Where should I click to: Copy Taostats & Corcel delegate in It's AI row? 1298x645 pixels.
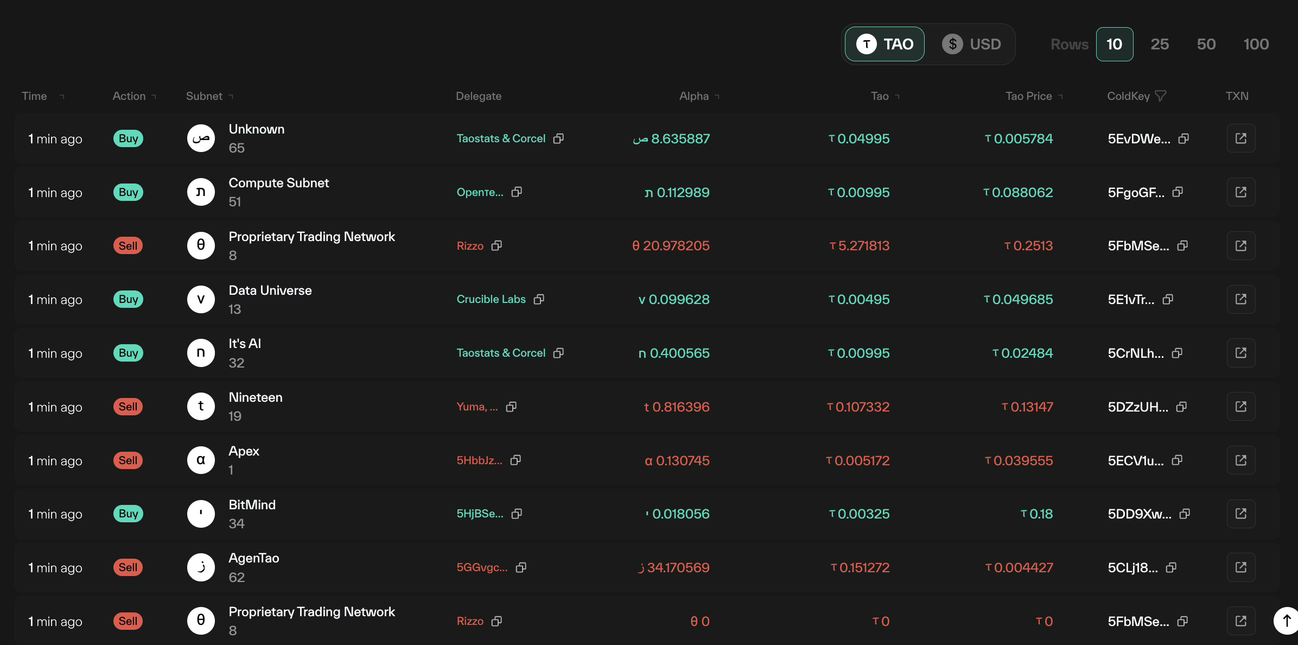(x=558, y=353)
